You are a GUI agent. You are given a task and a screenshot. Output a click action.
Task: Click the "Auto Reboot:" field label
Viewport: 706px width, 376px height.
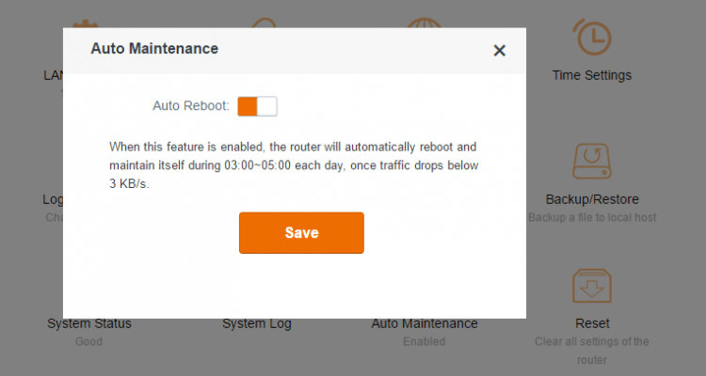pos(191,106)
